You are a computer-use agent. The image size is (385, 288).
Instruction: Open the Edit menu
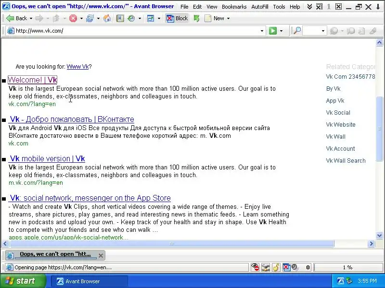pos(197,7)
